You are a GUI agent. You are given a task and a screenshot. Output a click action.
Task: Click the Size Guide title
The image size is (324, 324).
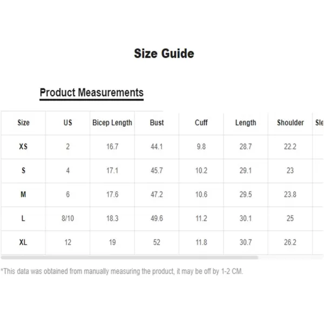click(164, 53)
